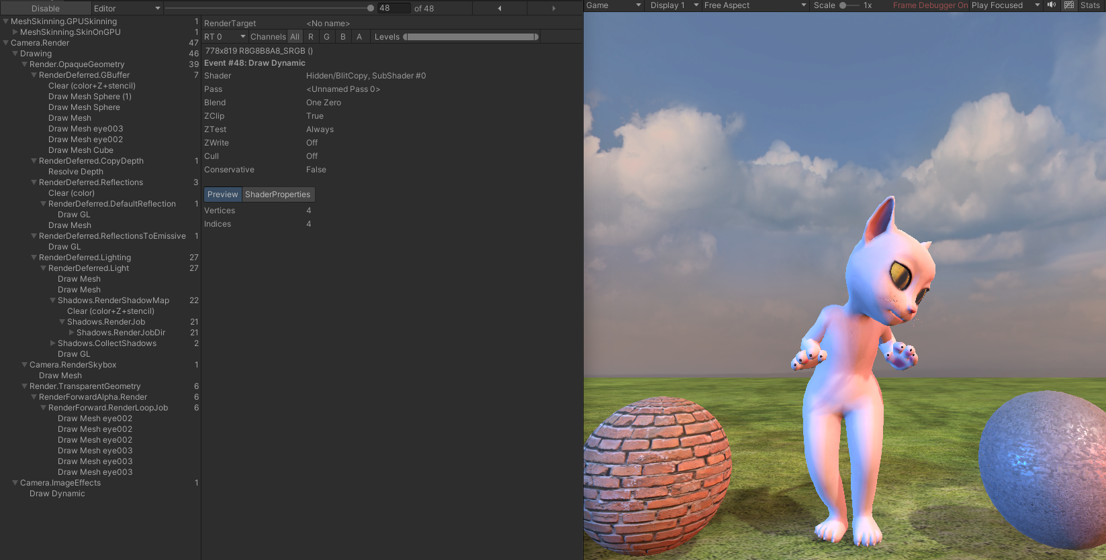The image size is (1106, 560).
Task: Adjust the frame event slider
Action: (x=269, y=8)
